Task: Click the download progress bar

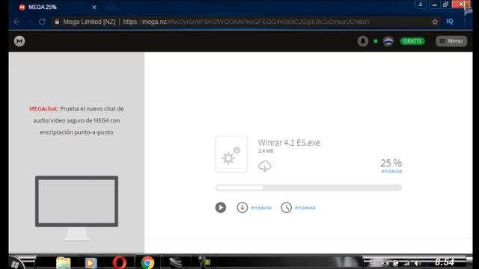Action: [x=308, y=188]
